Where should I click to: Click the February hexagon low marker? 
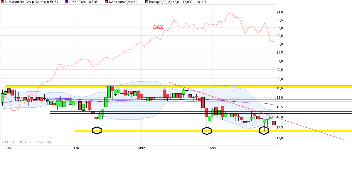97,131
